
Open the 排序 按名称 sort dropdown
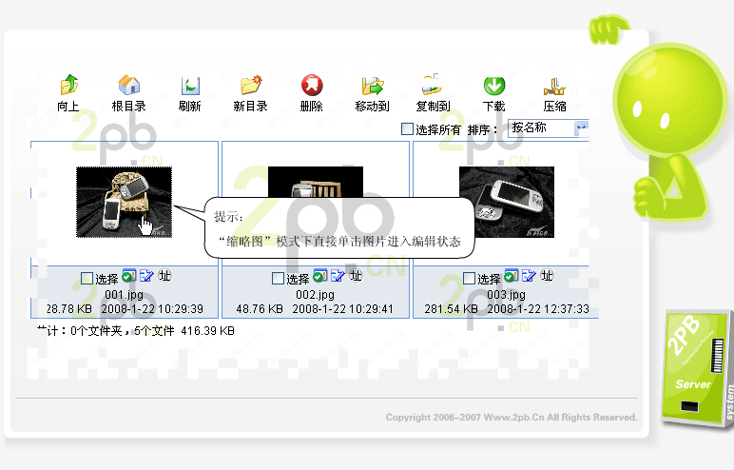click(x=549, y=127)
